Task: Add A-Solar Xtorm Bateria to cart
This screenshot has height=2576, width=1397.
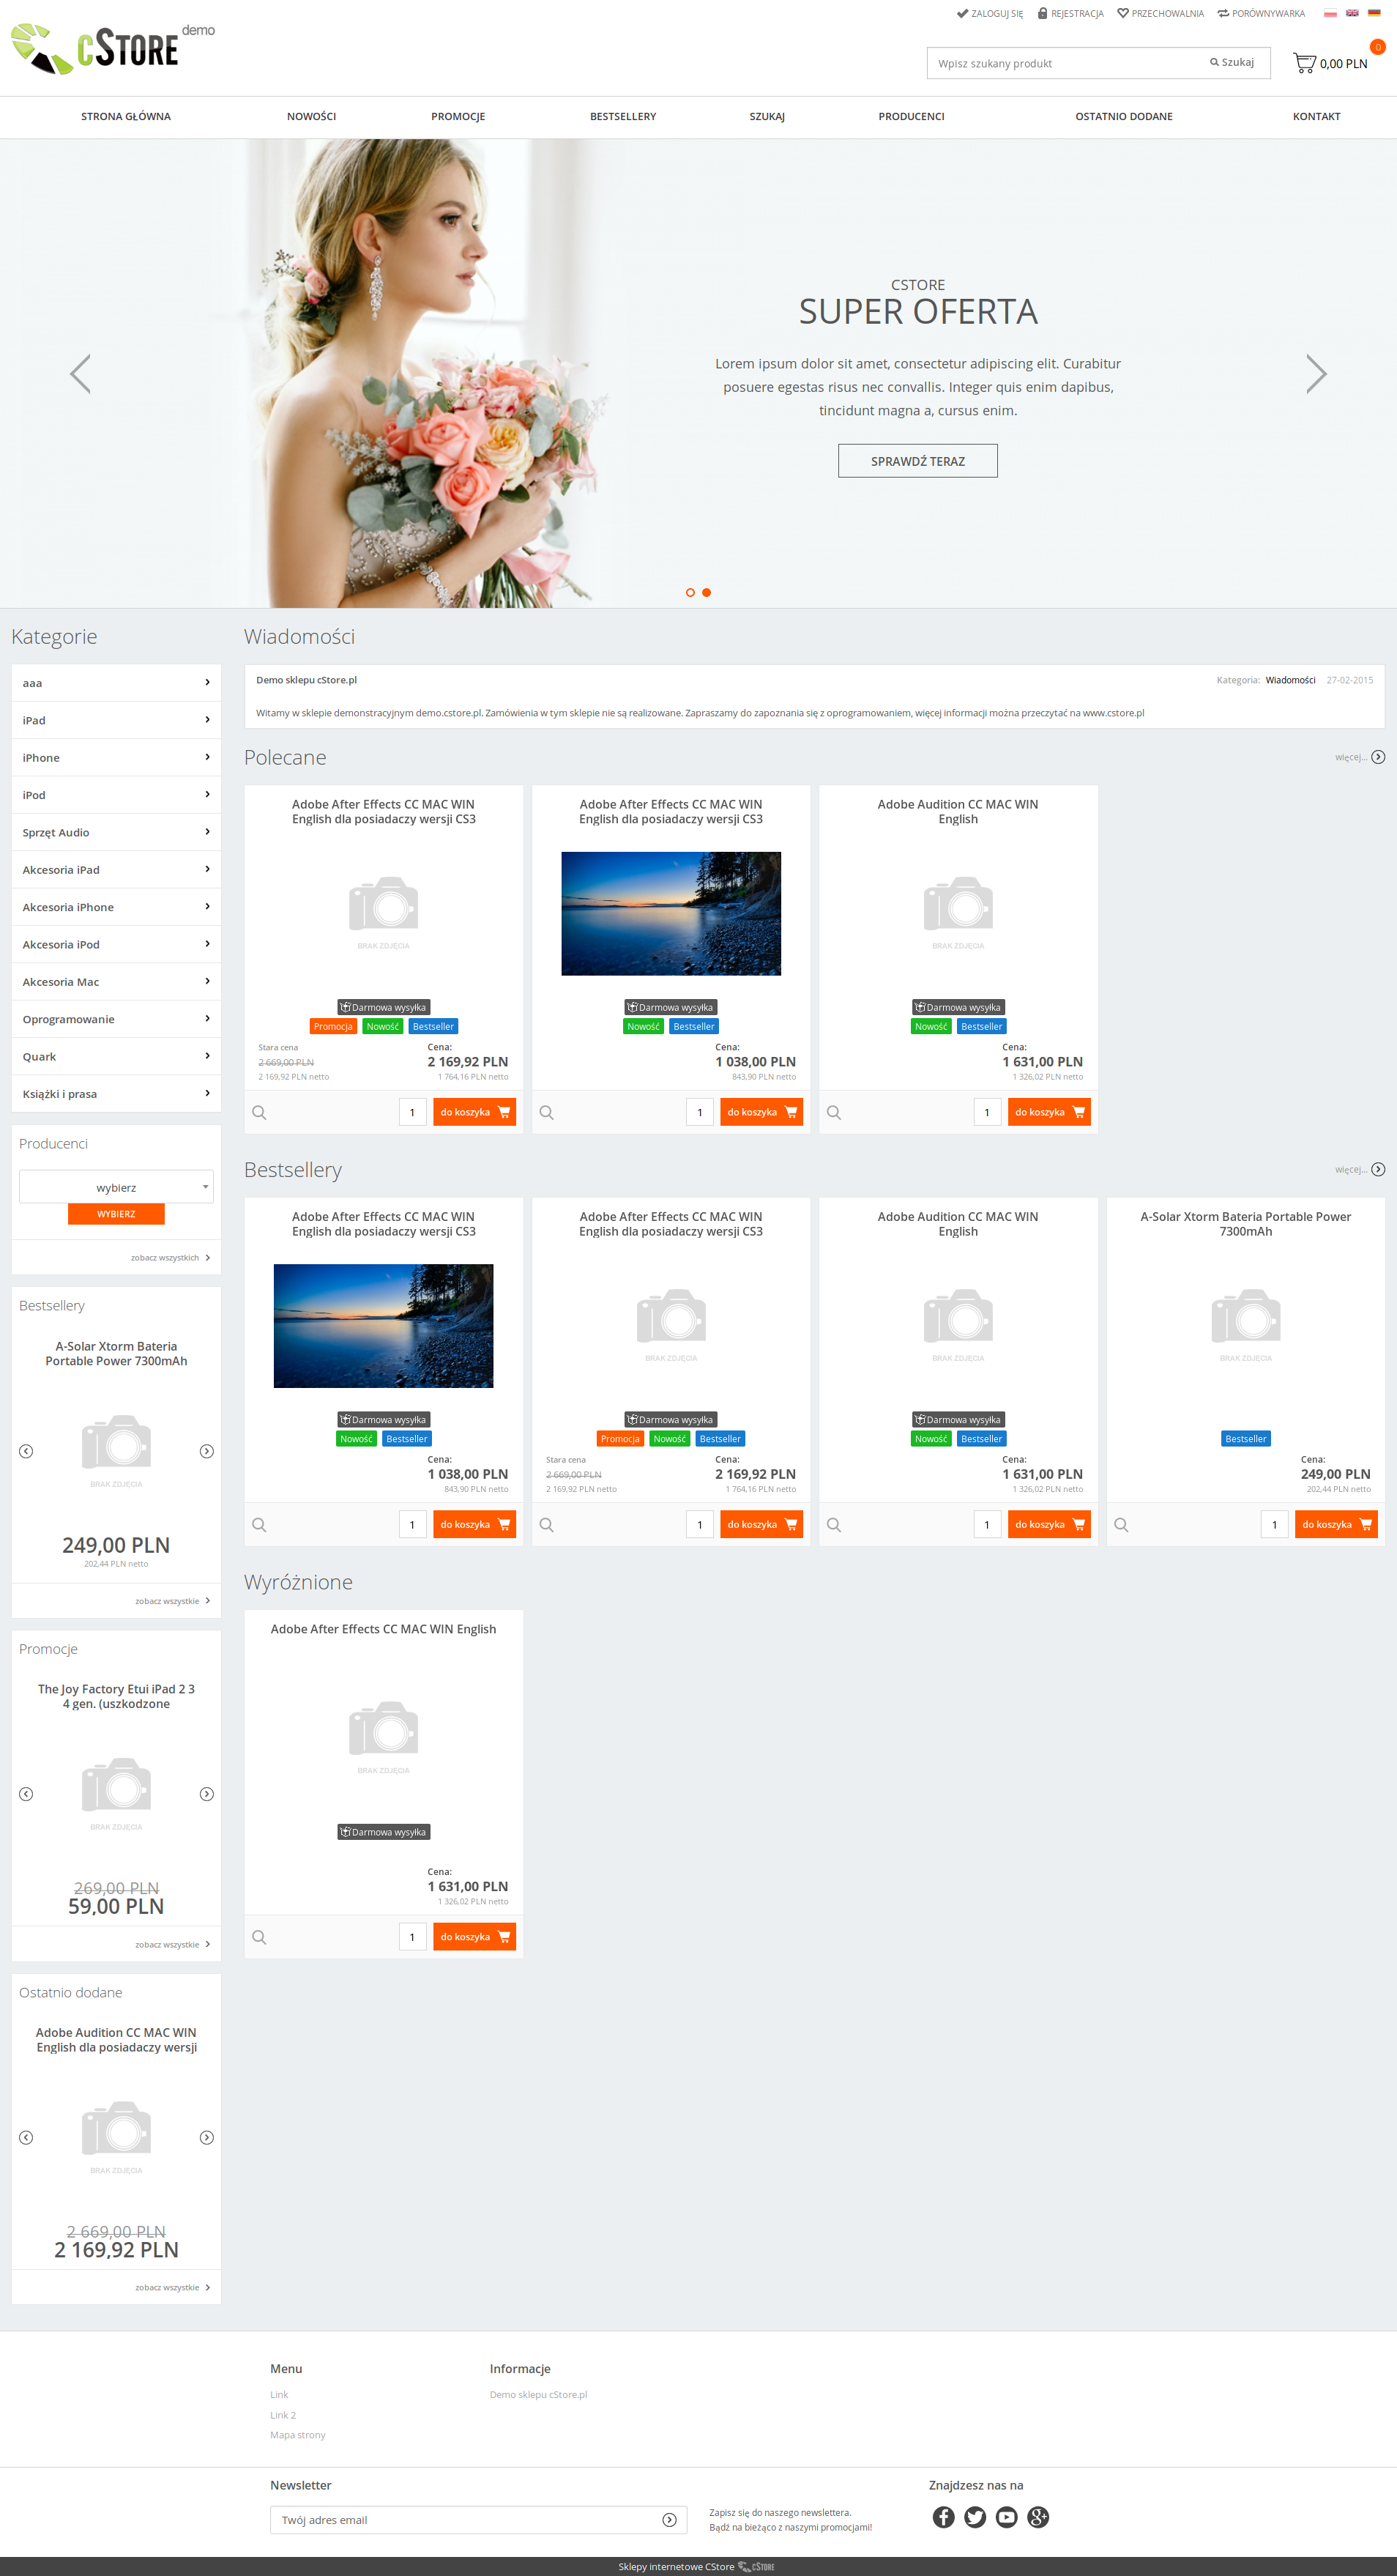Action: (1336, 1525)
